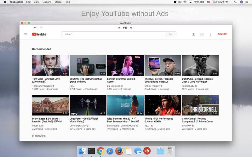Toggle play/pause in YouBlocker toolbar
Image resolution: width=252 pixels, height=157 pixels.
click(x=125, y=28)
